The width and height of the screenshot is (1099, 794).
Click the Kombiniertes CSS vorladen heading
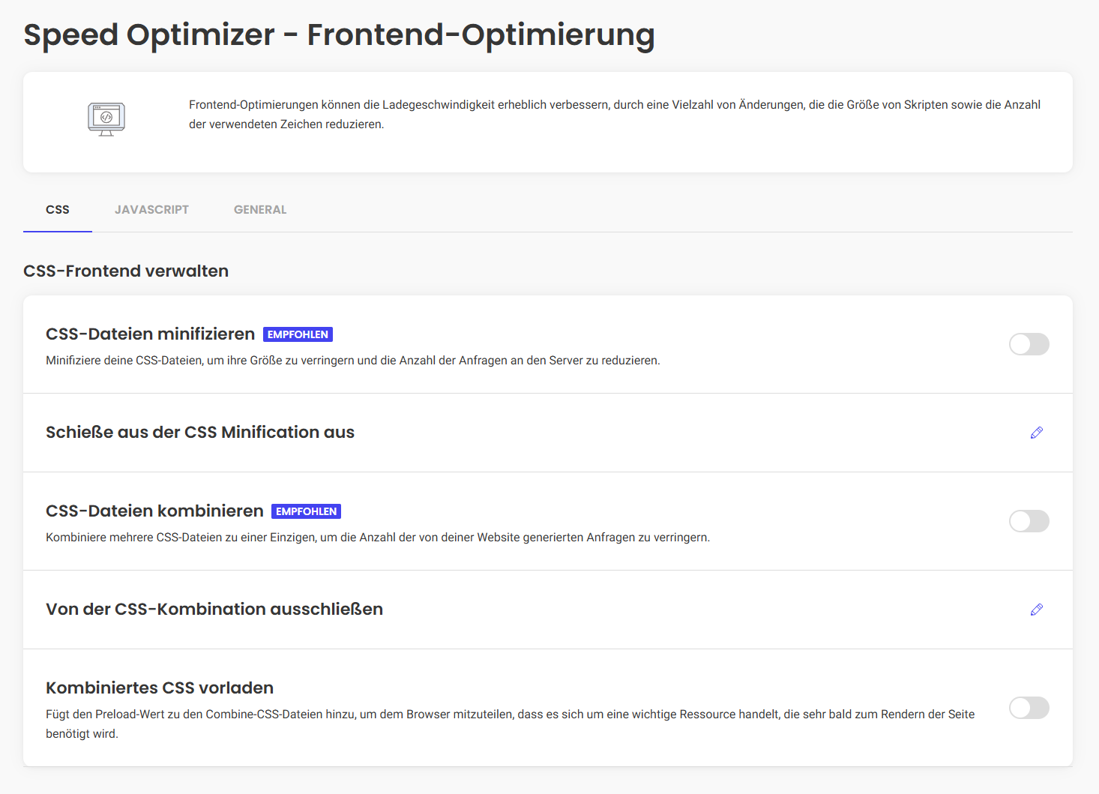click(160, 688)
